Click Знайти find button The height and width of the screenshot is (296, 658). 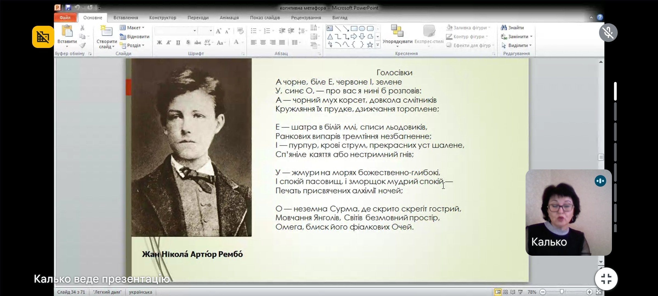(512, 28)
